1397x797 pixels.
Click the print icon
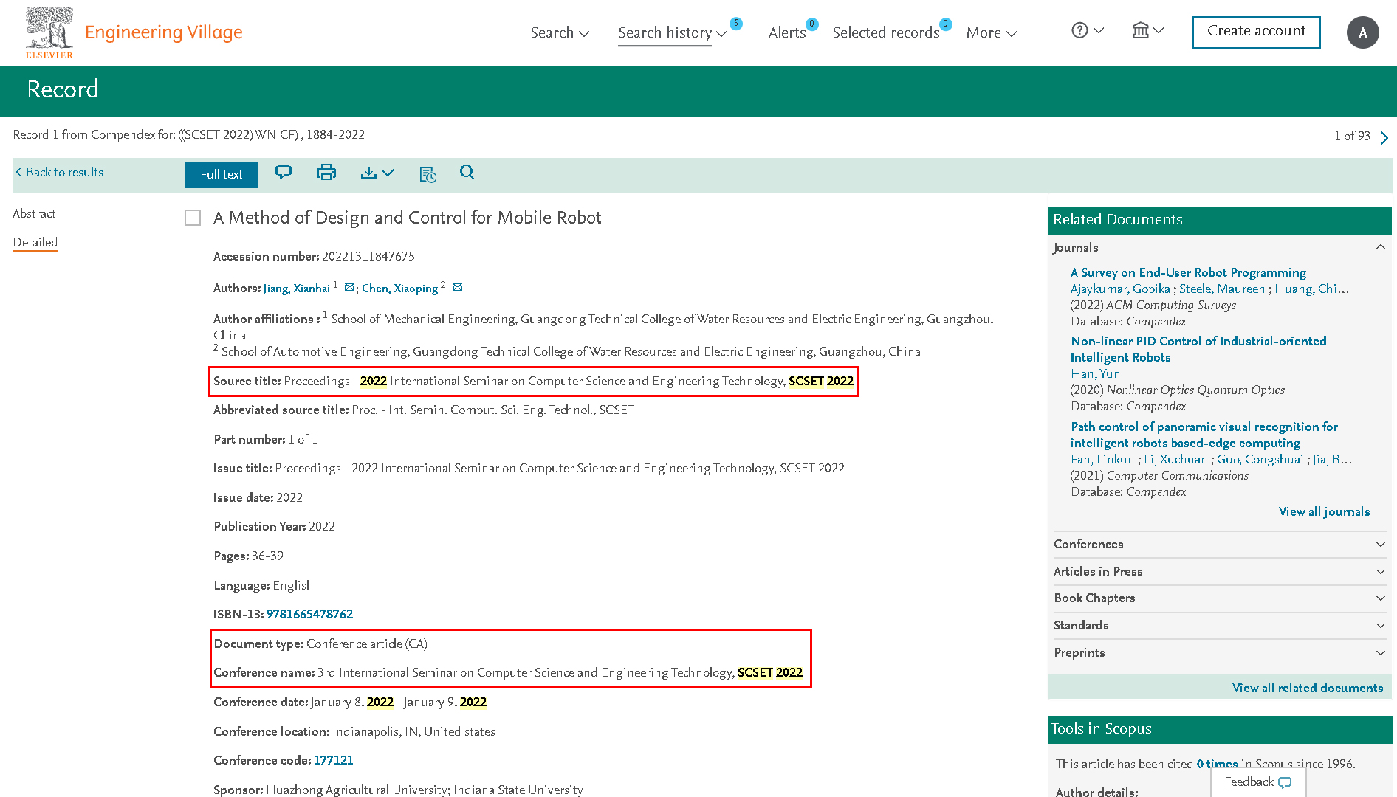point(326,173)
